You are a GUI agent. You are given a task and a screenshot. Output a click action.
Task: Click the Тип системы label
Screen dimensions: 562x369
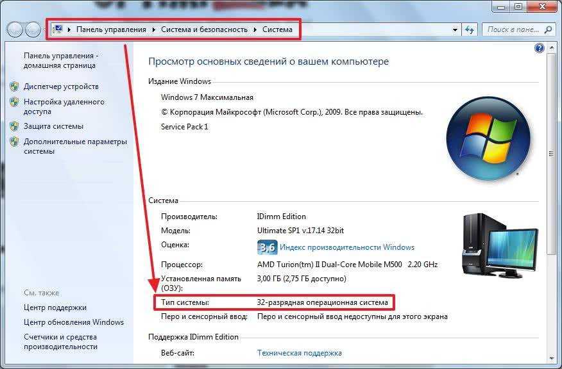pos(185,302)
